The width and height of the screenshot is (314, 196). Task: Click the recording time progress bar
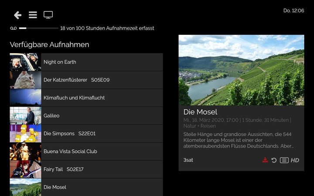[39, 28]
